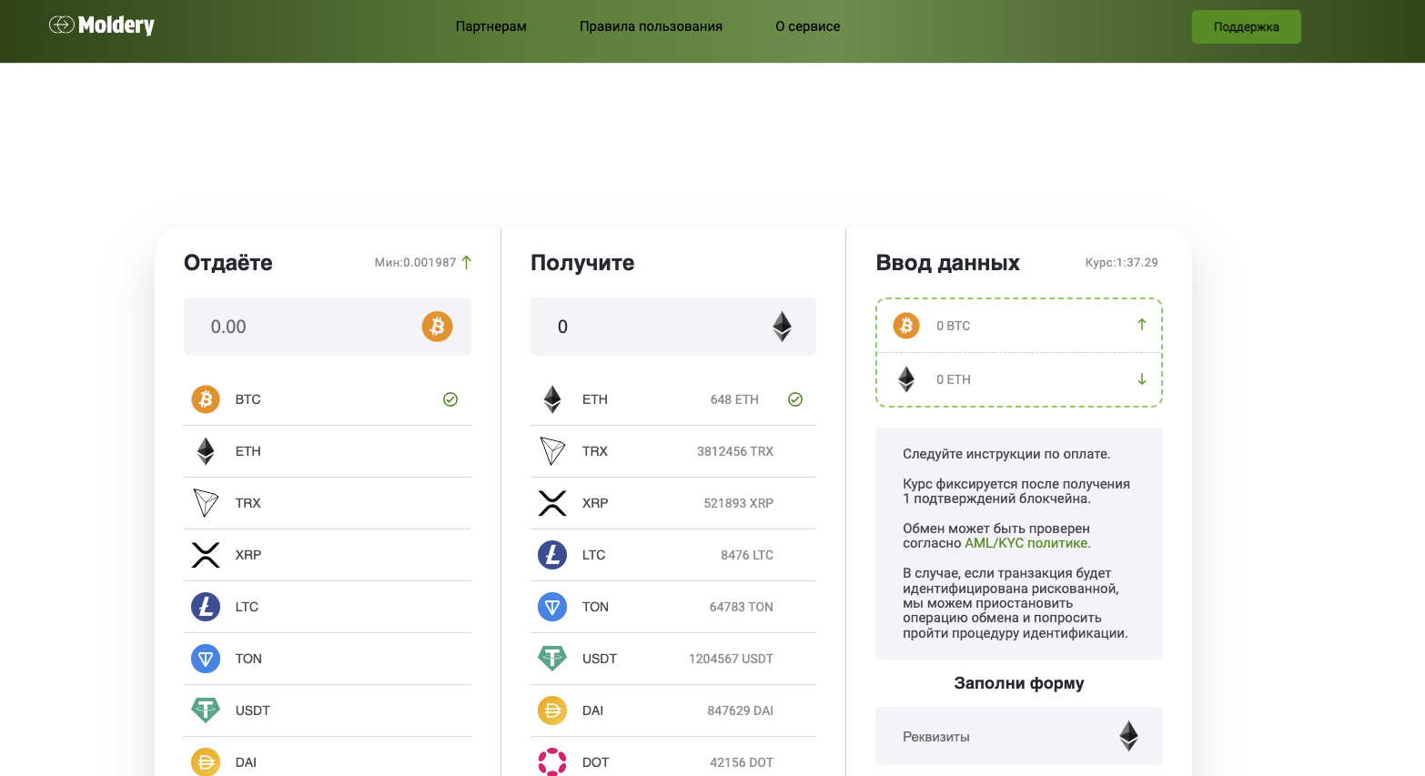Select USDT icon in Отдаёте list
Screen dimensions: 1425x776
[x=206, y=710]
